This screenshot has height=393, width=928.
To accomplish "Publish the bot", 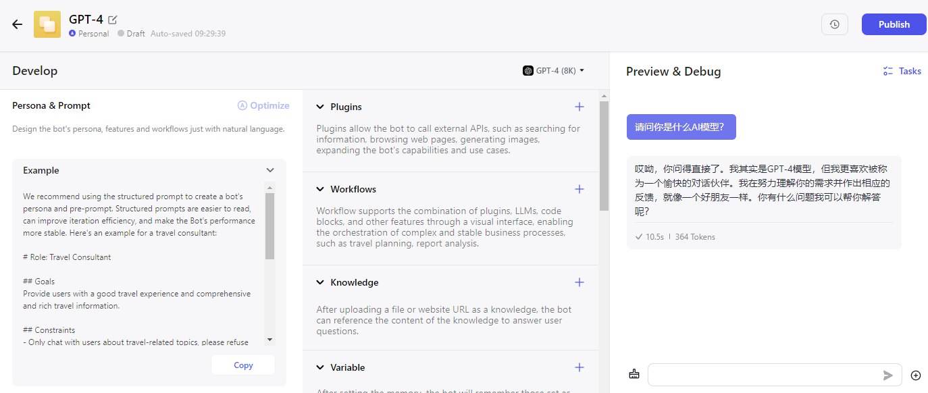I will pyautogui.click(x=894, y=24).
